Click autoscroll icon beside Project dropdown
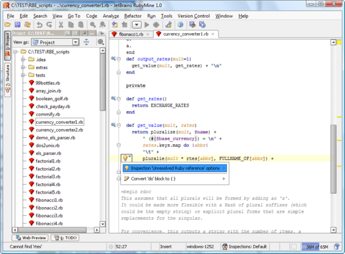 click(86, 42)
